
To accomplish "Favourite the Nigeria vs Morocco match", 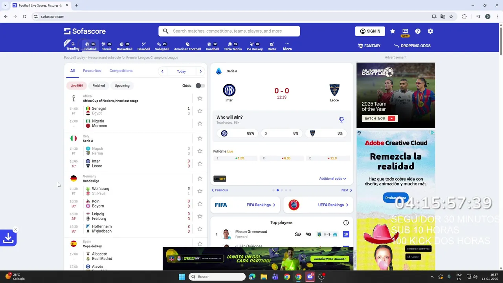I will (x=200, y=123).
